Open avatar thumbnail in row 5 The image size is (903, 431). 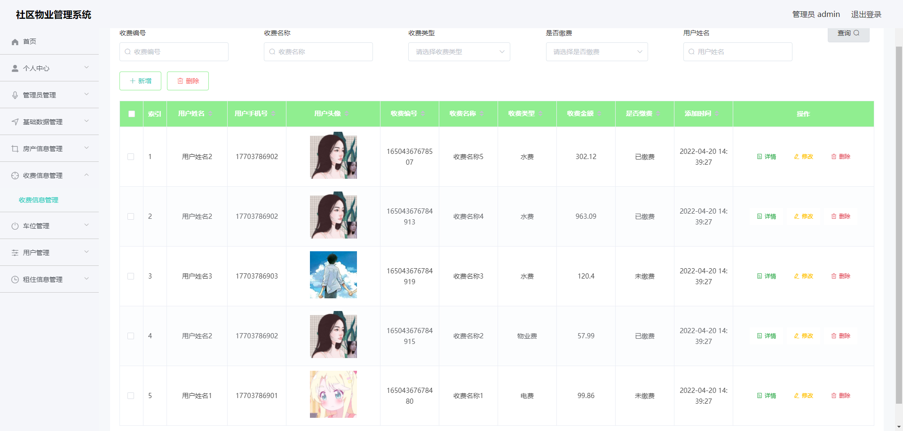pyautogui.click(x=333, y=394)
